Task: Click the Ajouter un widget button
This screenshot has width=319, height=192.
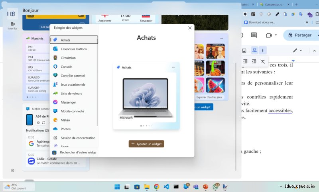Action: point(146,144)
